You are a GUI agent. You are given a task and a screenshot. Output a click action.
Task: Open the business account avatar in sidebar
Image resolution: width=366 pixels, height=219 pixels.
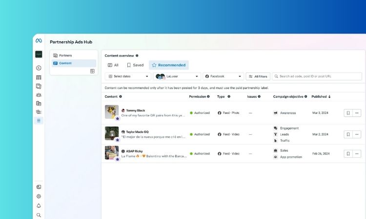tap(39, 54)
